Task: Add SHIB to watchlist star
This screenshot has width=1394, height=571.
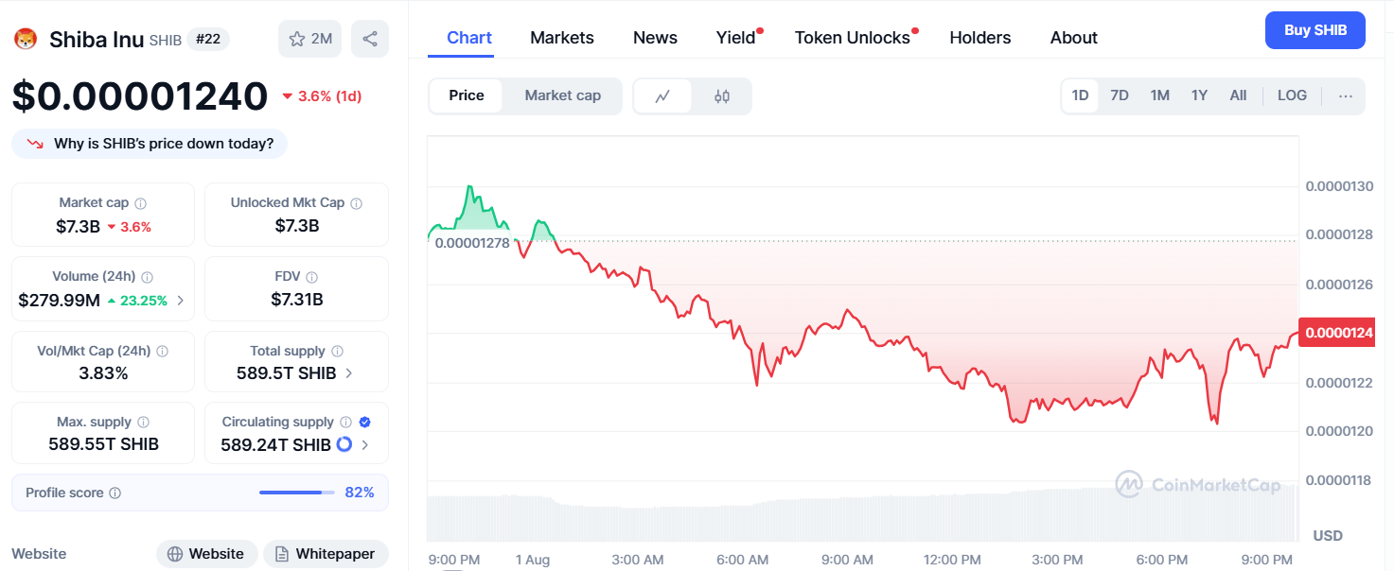Action: tap(297, 39)
